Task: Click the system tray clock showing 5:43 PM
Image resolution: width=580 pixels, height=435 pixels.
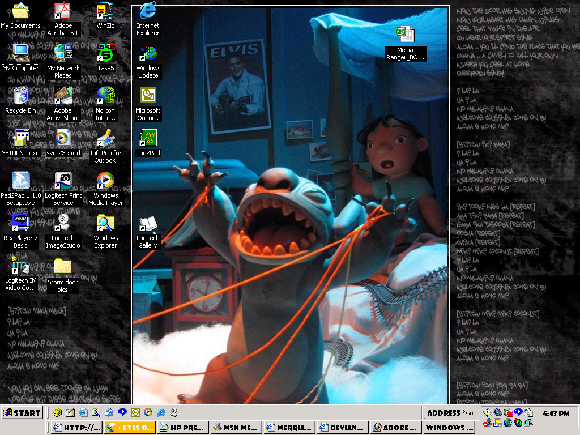Action: (556, 413)
